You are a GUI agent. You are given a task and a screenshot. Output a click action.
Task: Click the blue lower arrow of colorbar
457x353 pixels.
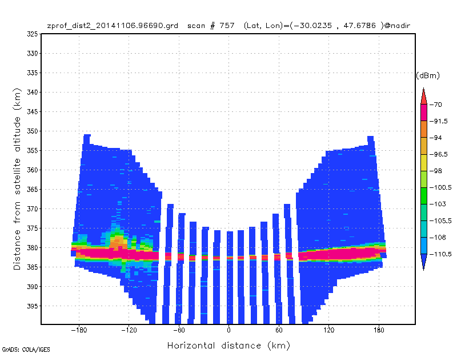tap(424, 262)
